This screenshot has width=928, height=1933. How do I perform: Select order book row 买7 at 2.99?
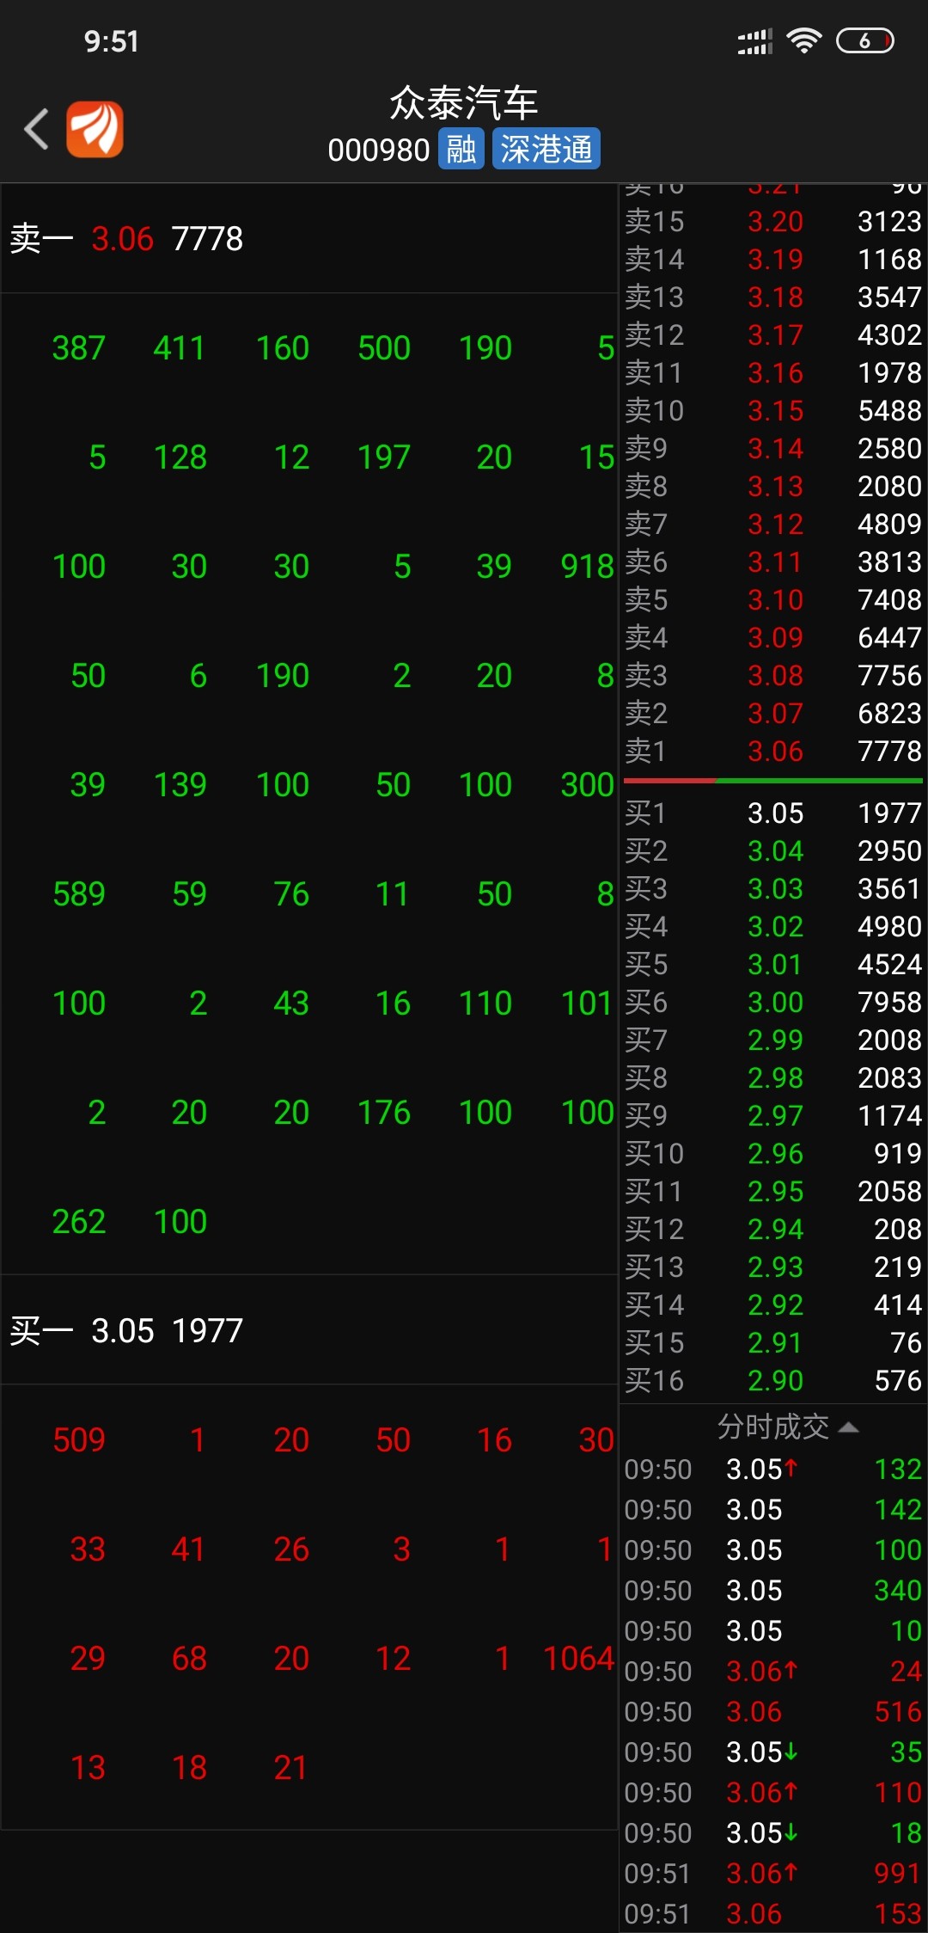pyautogui.click(x=773, y=1040)
